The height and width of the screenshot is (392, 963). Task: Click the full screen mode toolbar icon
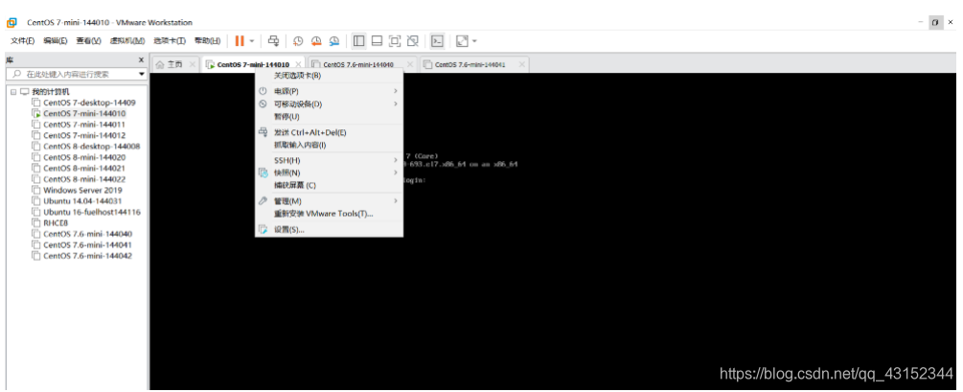pyautogui.click(x=395, y=41)
